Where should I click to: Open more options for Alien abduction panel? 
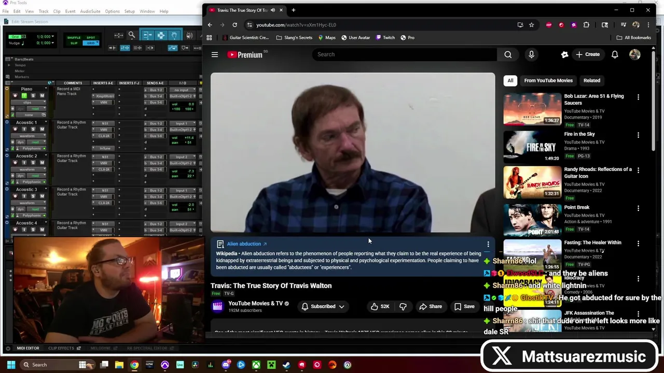488,244
